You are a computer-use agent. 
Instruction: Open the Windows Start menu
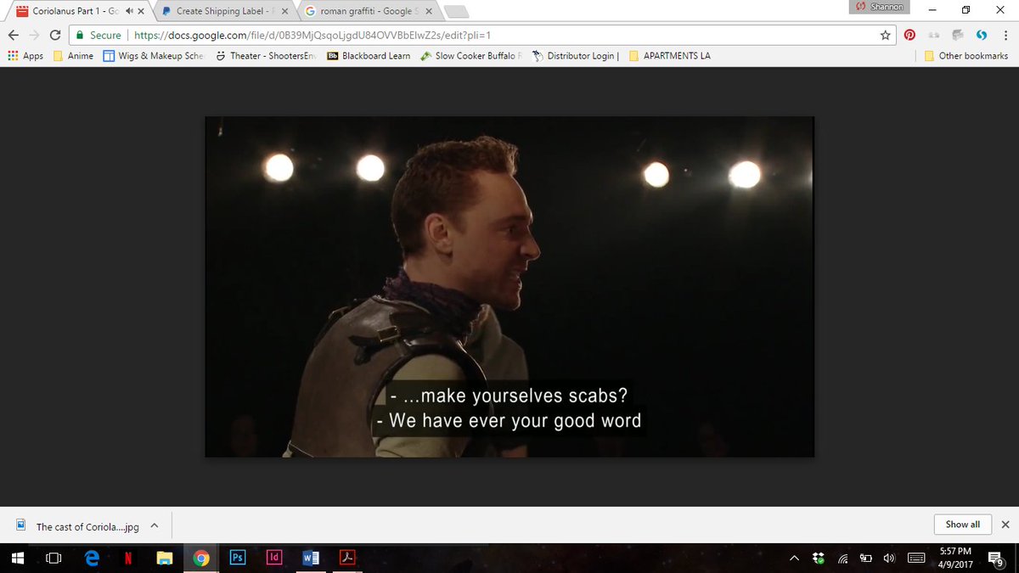[x=17, y=558]
